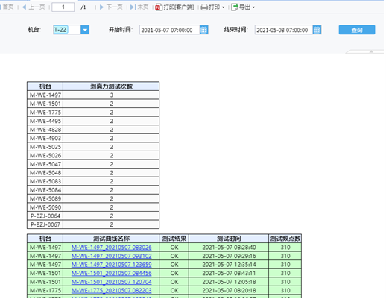Open link M-WE-1501_20210507 120704
Image resolution: width=386 pixels, height=302 pixels.
(x=112, y=282)
